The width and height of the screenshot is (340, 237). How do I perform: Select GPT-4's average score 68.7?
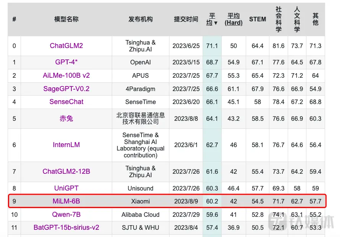[x=212, y=62]
